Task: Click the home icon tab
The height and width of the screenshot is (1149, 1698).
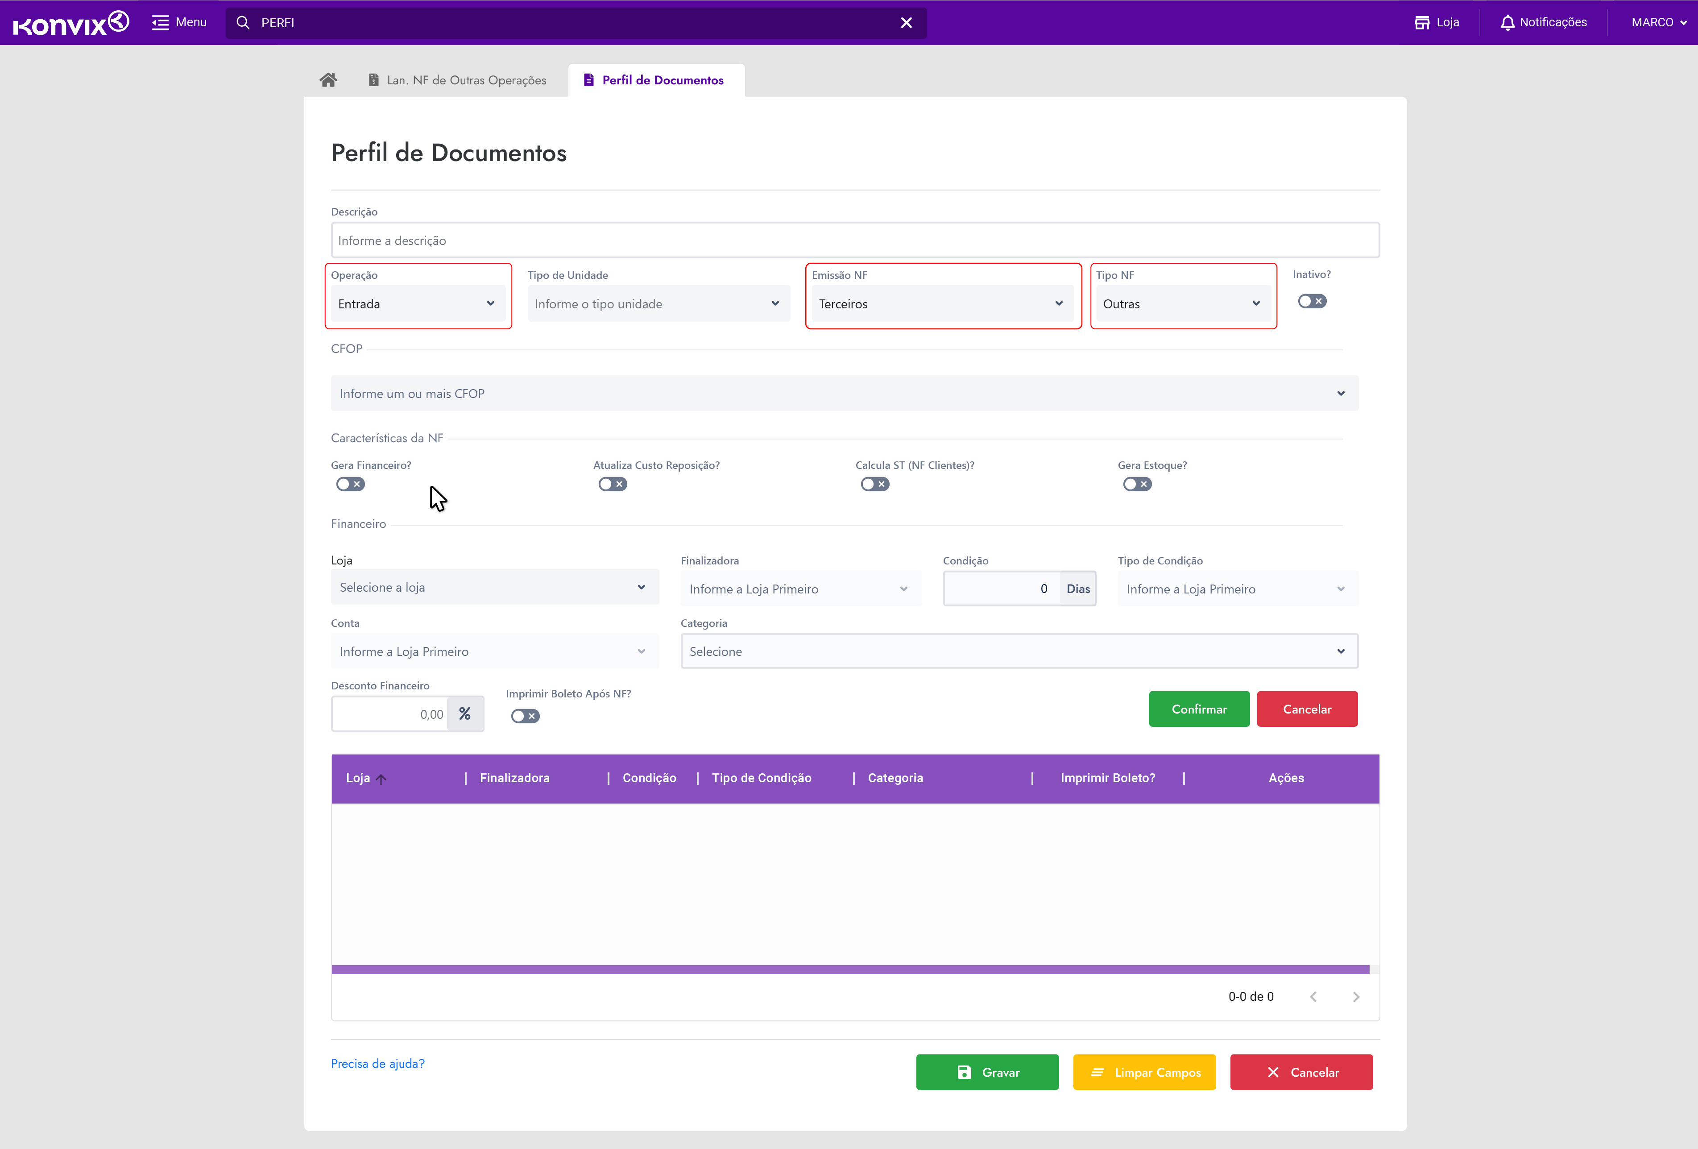Action: click(328, 80)
